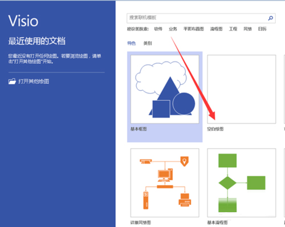Click the search magnifier icon
Viewport: 285px width, 227px height.
[x=271, y=18]
